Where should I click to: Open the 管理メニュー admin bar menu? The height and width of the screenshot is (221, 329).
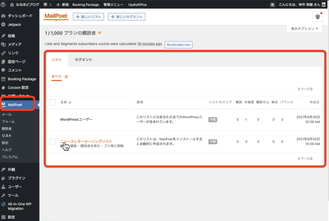(113, 4)
